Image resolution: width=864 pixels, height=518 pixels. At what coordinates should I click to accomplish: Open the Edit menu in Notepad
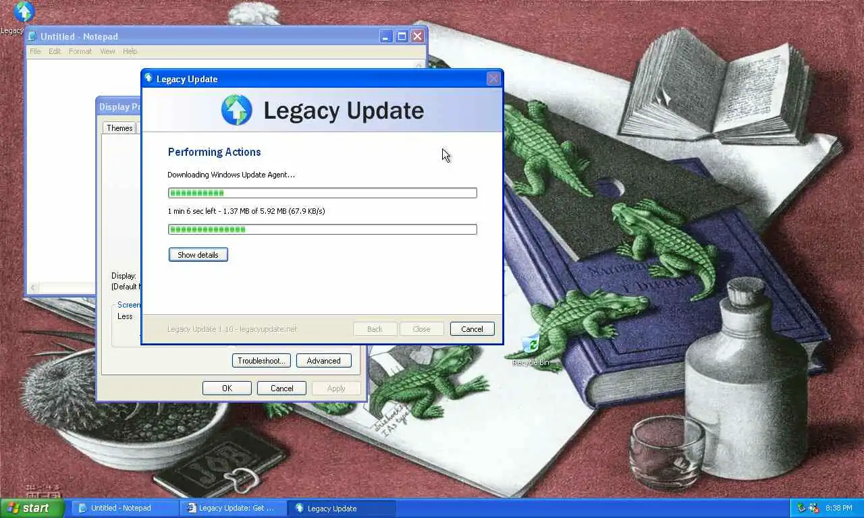tap(55, 51)
